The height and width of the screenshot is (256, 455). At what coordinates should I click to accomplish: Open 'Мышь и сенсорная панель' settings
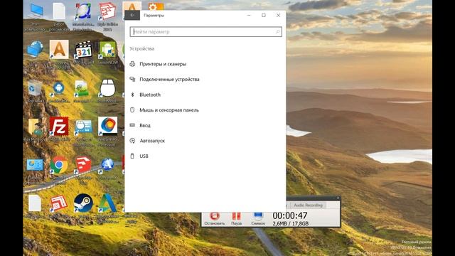169,110
